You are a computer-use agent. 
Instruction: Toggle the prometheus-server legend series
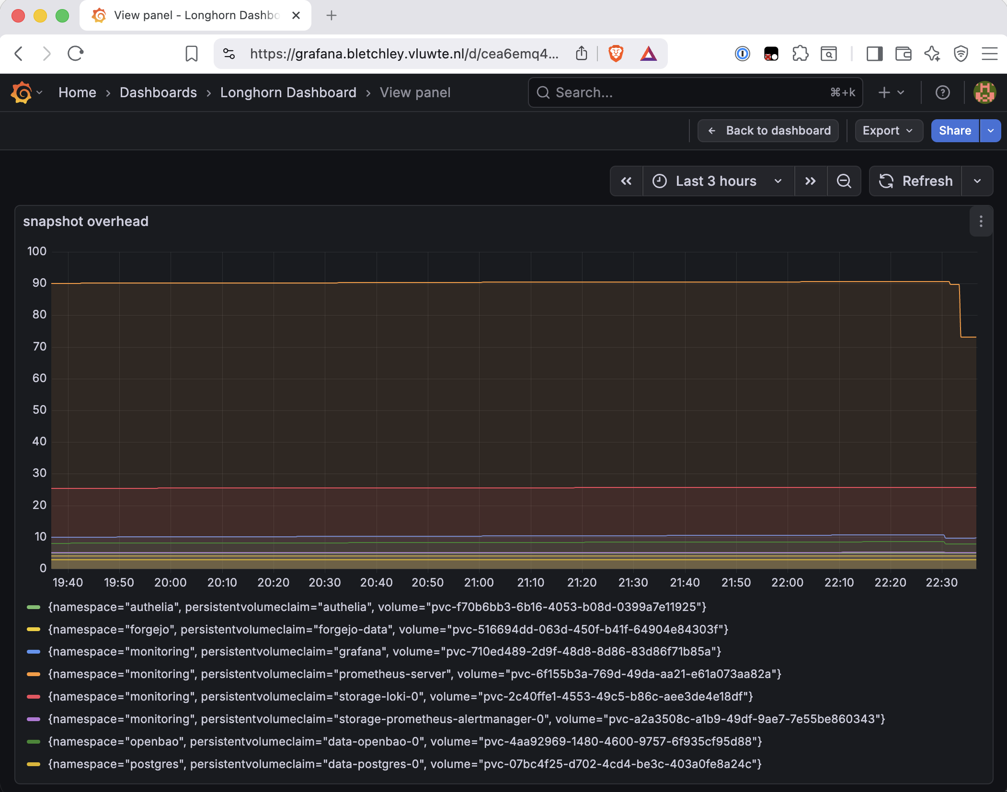(x=415, y=674)
